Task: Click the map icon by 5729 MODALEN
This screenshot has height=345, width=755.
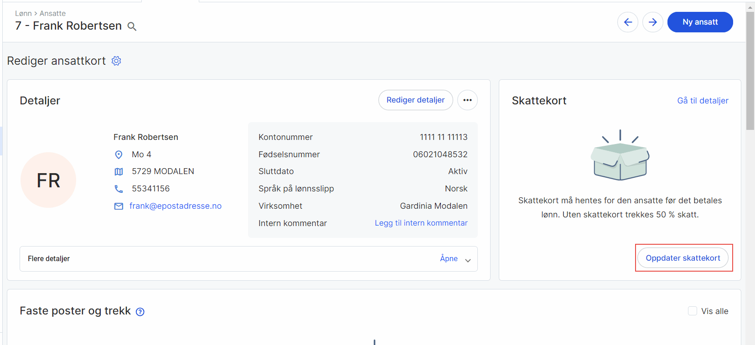Action: point(119,172)
